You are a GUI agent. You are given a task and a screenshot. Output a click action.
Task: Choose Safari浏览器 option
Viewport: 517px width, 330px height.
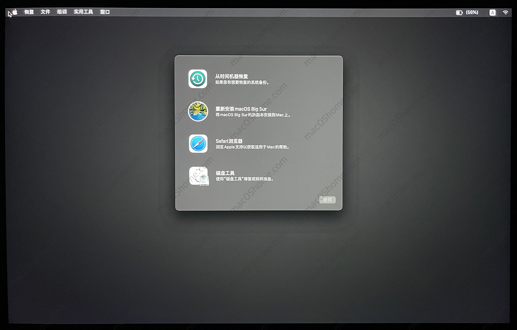(x=229, y=141)
